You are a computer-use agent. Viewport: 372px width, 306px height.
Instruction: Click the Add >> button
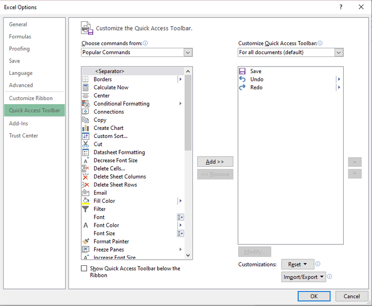[x=215, y=162]
